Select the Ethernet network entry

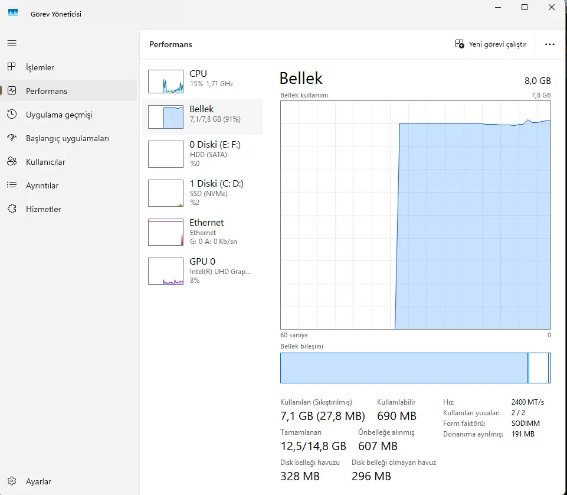point(202,232)
